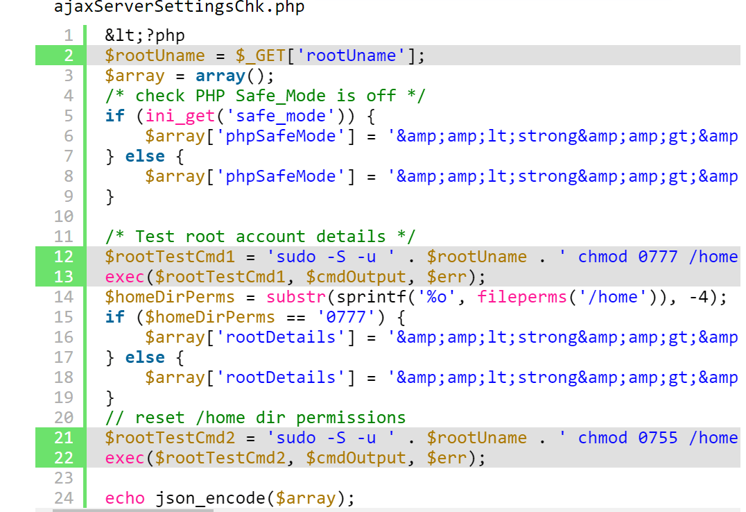Viewport: 746px width, 512px height.
Task: Click the $array['rootDetails'] assignment on line 16
Action: coord(442,337)
